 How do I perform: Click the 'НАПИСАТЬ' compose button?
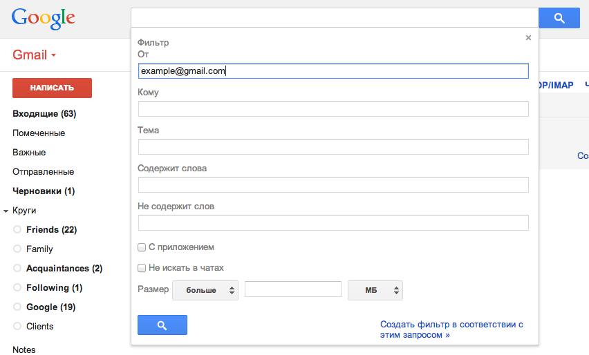(x=52, y=88)
